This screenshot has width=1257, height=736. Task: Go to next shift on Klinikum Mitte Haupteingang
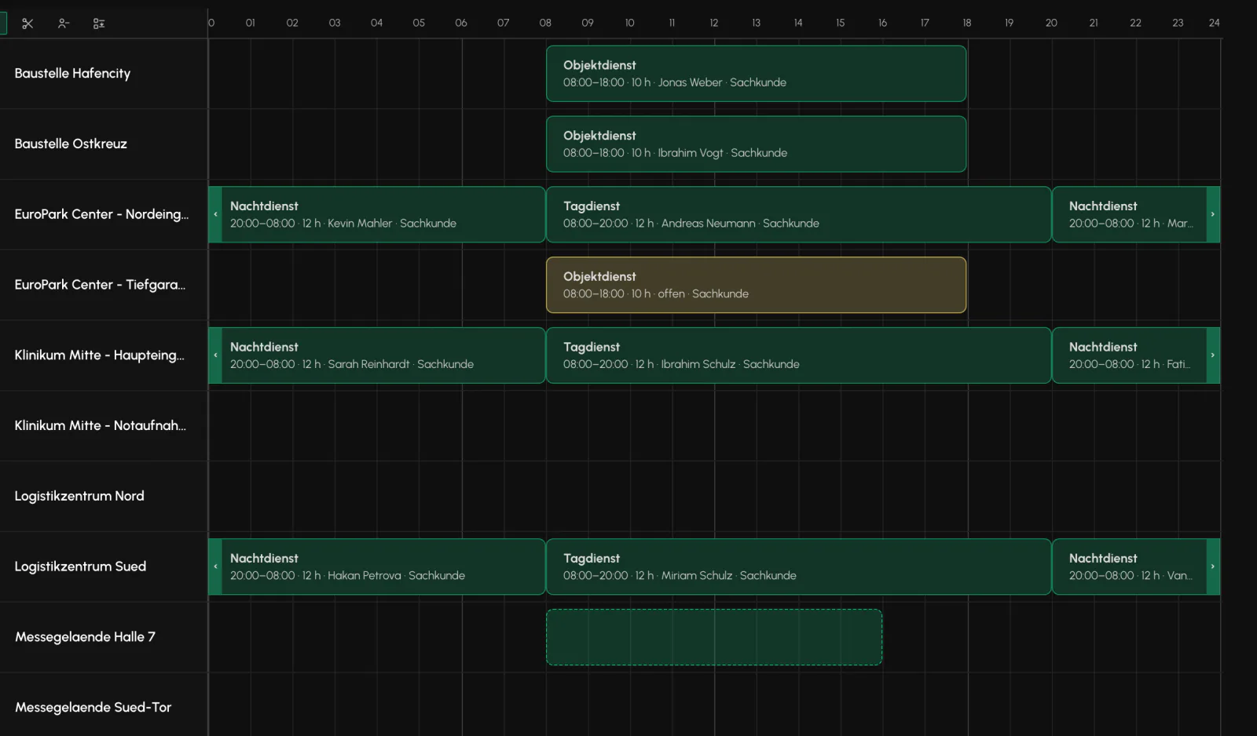(1213, 355)
